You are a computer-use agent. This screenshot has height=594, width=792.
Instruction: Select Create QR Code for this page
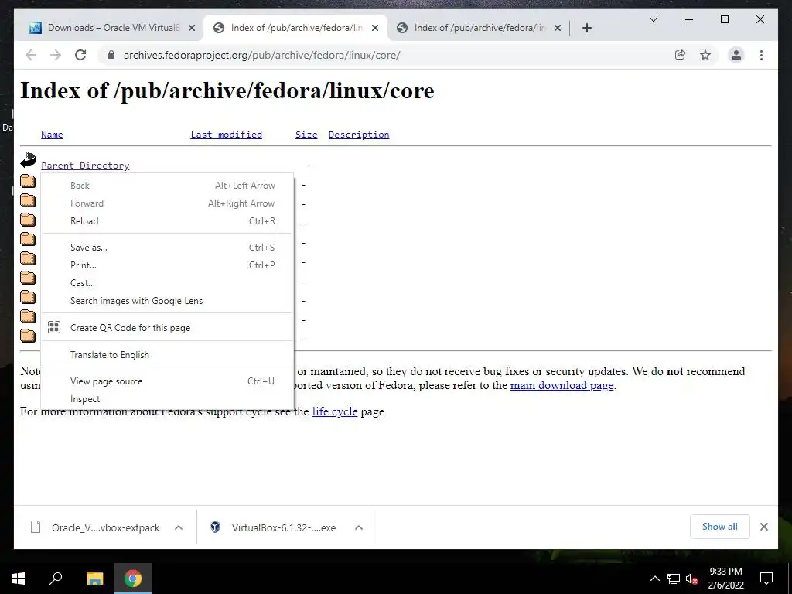click(x=167, y=327)
